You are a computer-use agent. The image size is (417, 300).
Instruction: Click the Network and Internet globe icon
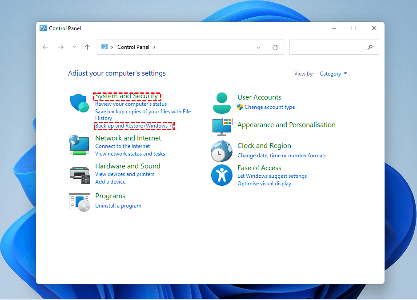click(79, 145)
